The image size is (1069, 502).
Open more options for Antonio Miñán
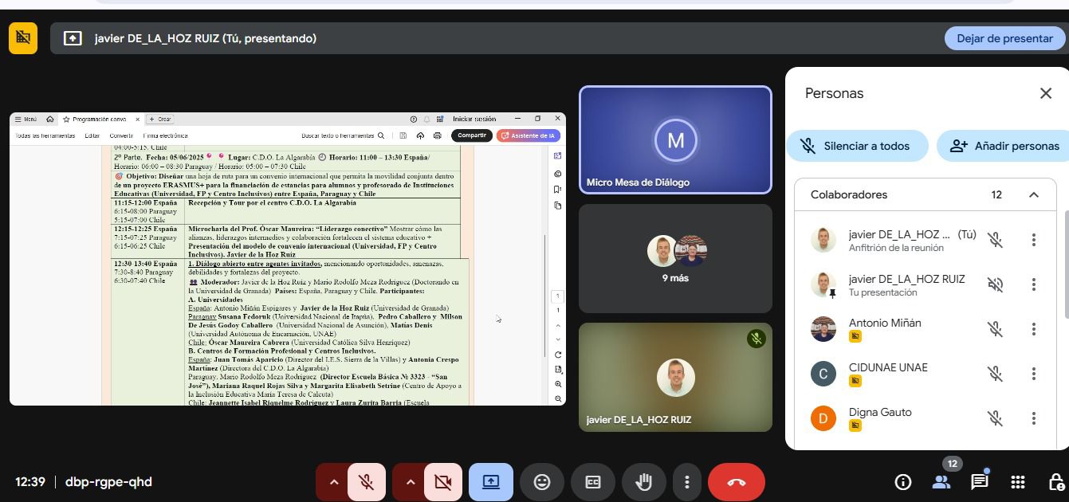(x=1034, y=329)
